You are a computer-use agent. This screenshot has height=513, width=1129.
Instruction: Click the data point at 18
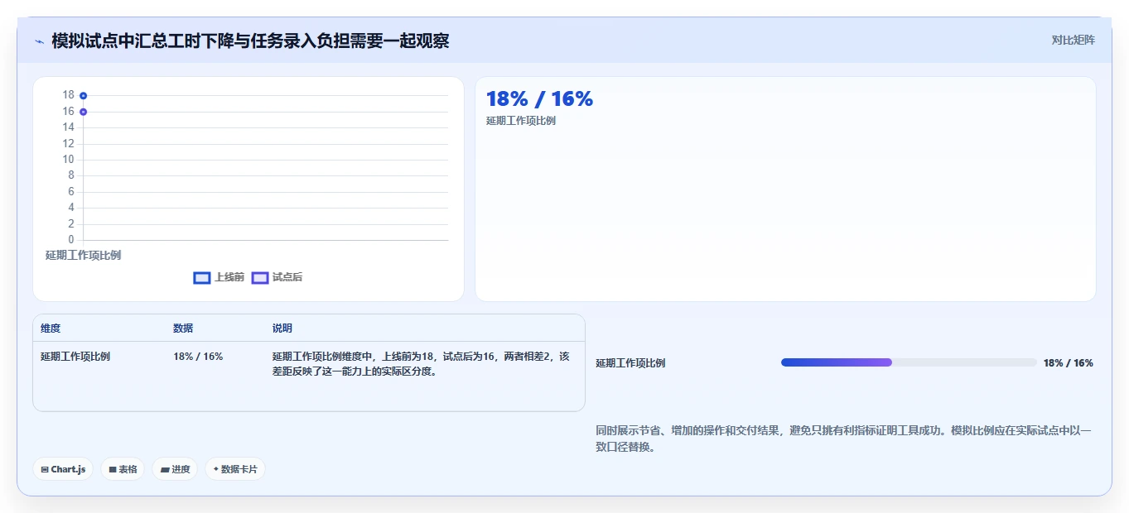[84, 96]
